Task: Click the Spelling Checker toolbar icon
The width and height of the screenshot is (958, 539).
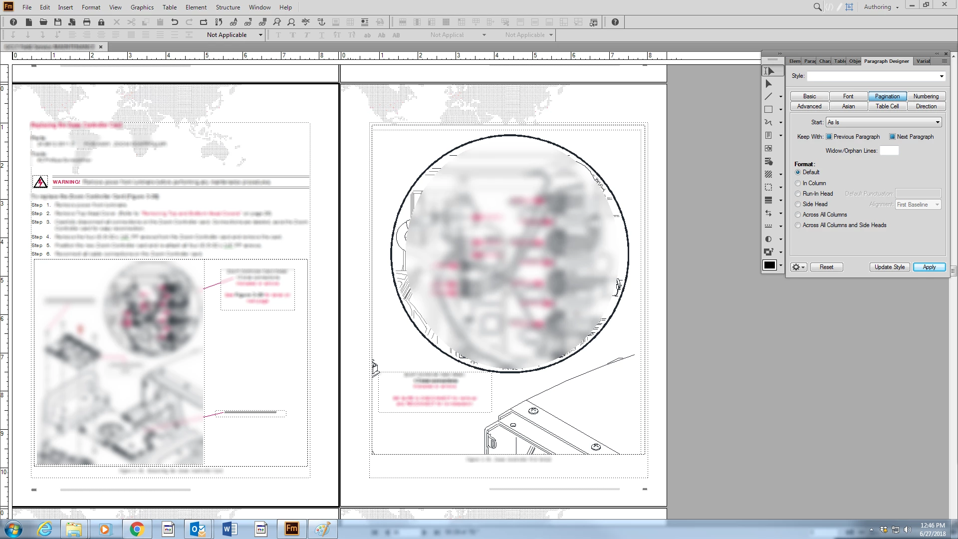Action: click(306, 22)
